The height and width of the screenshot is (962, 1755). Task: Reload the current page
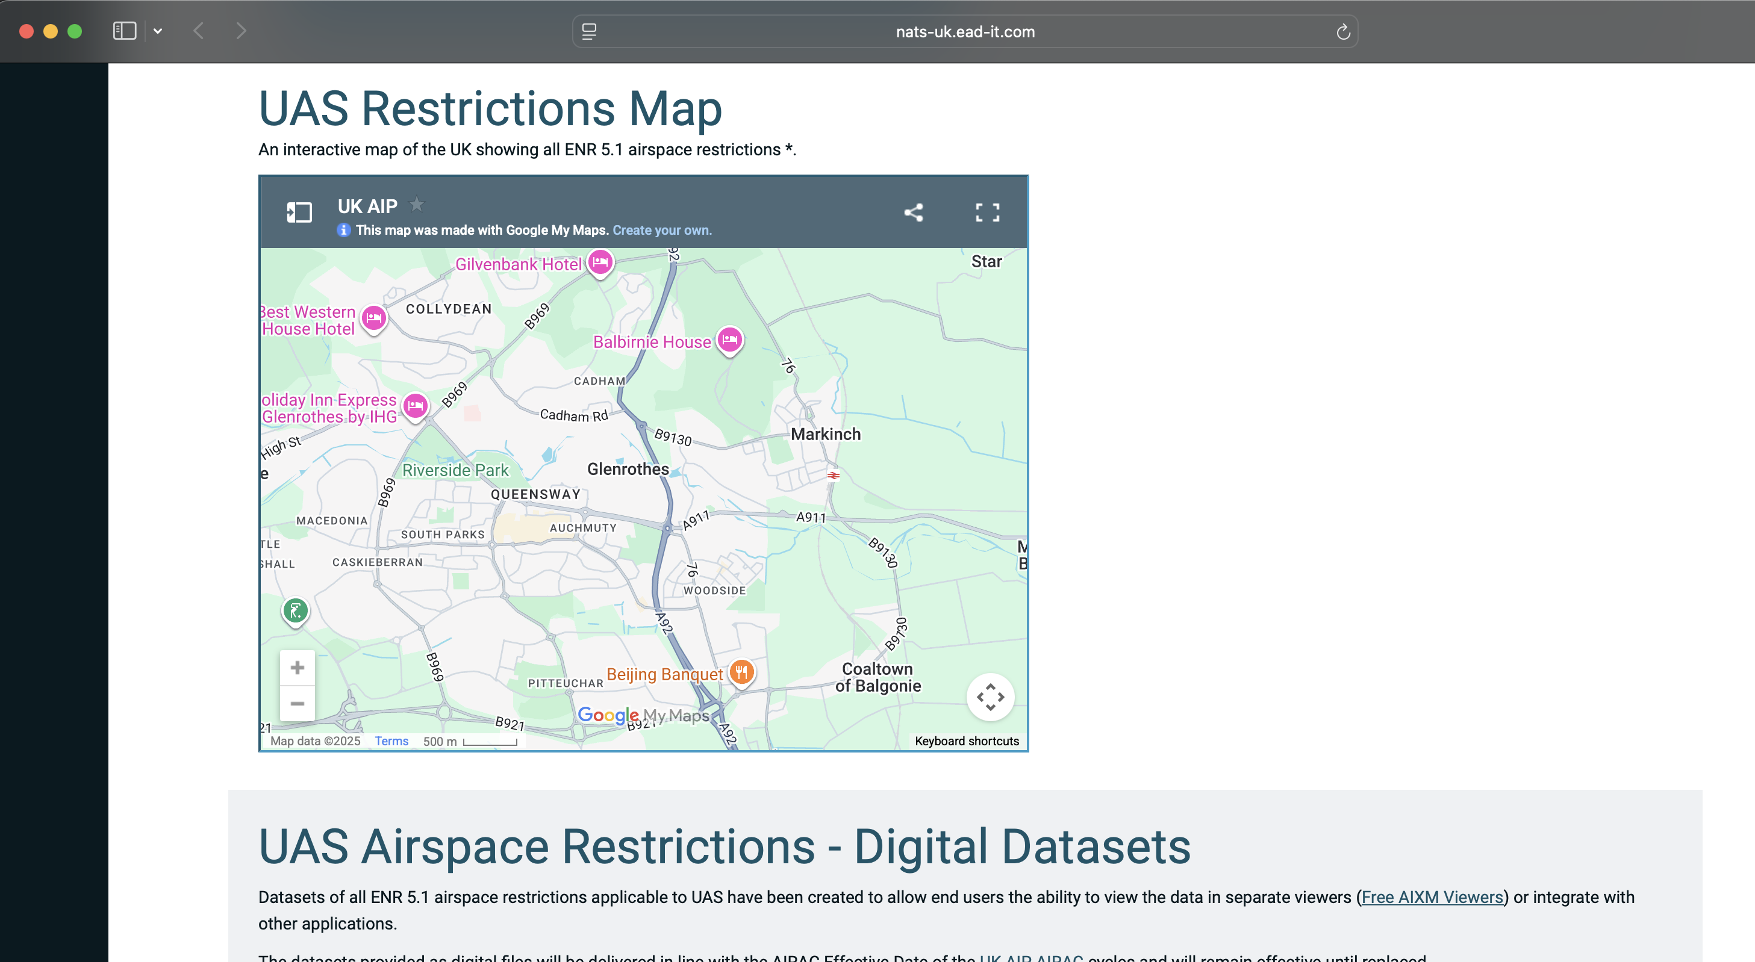1343,31
